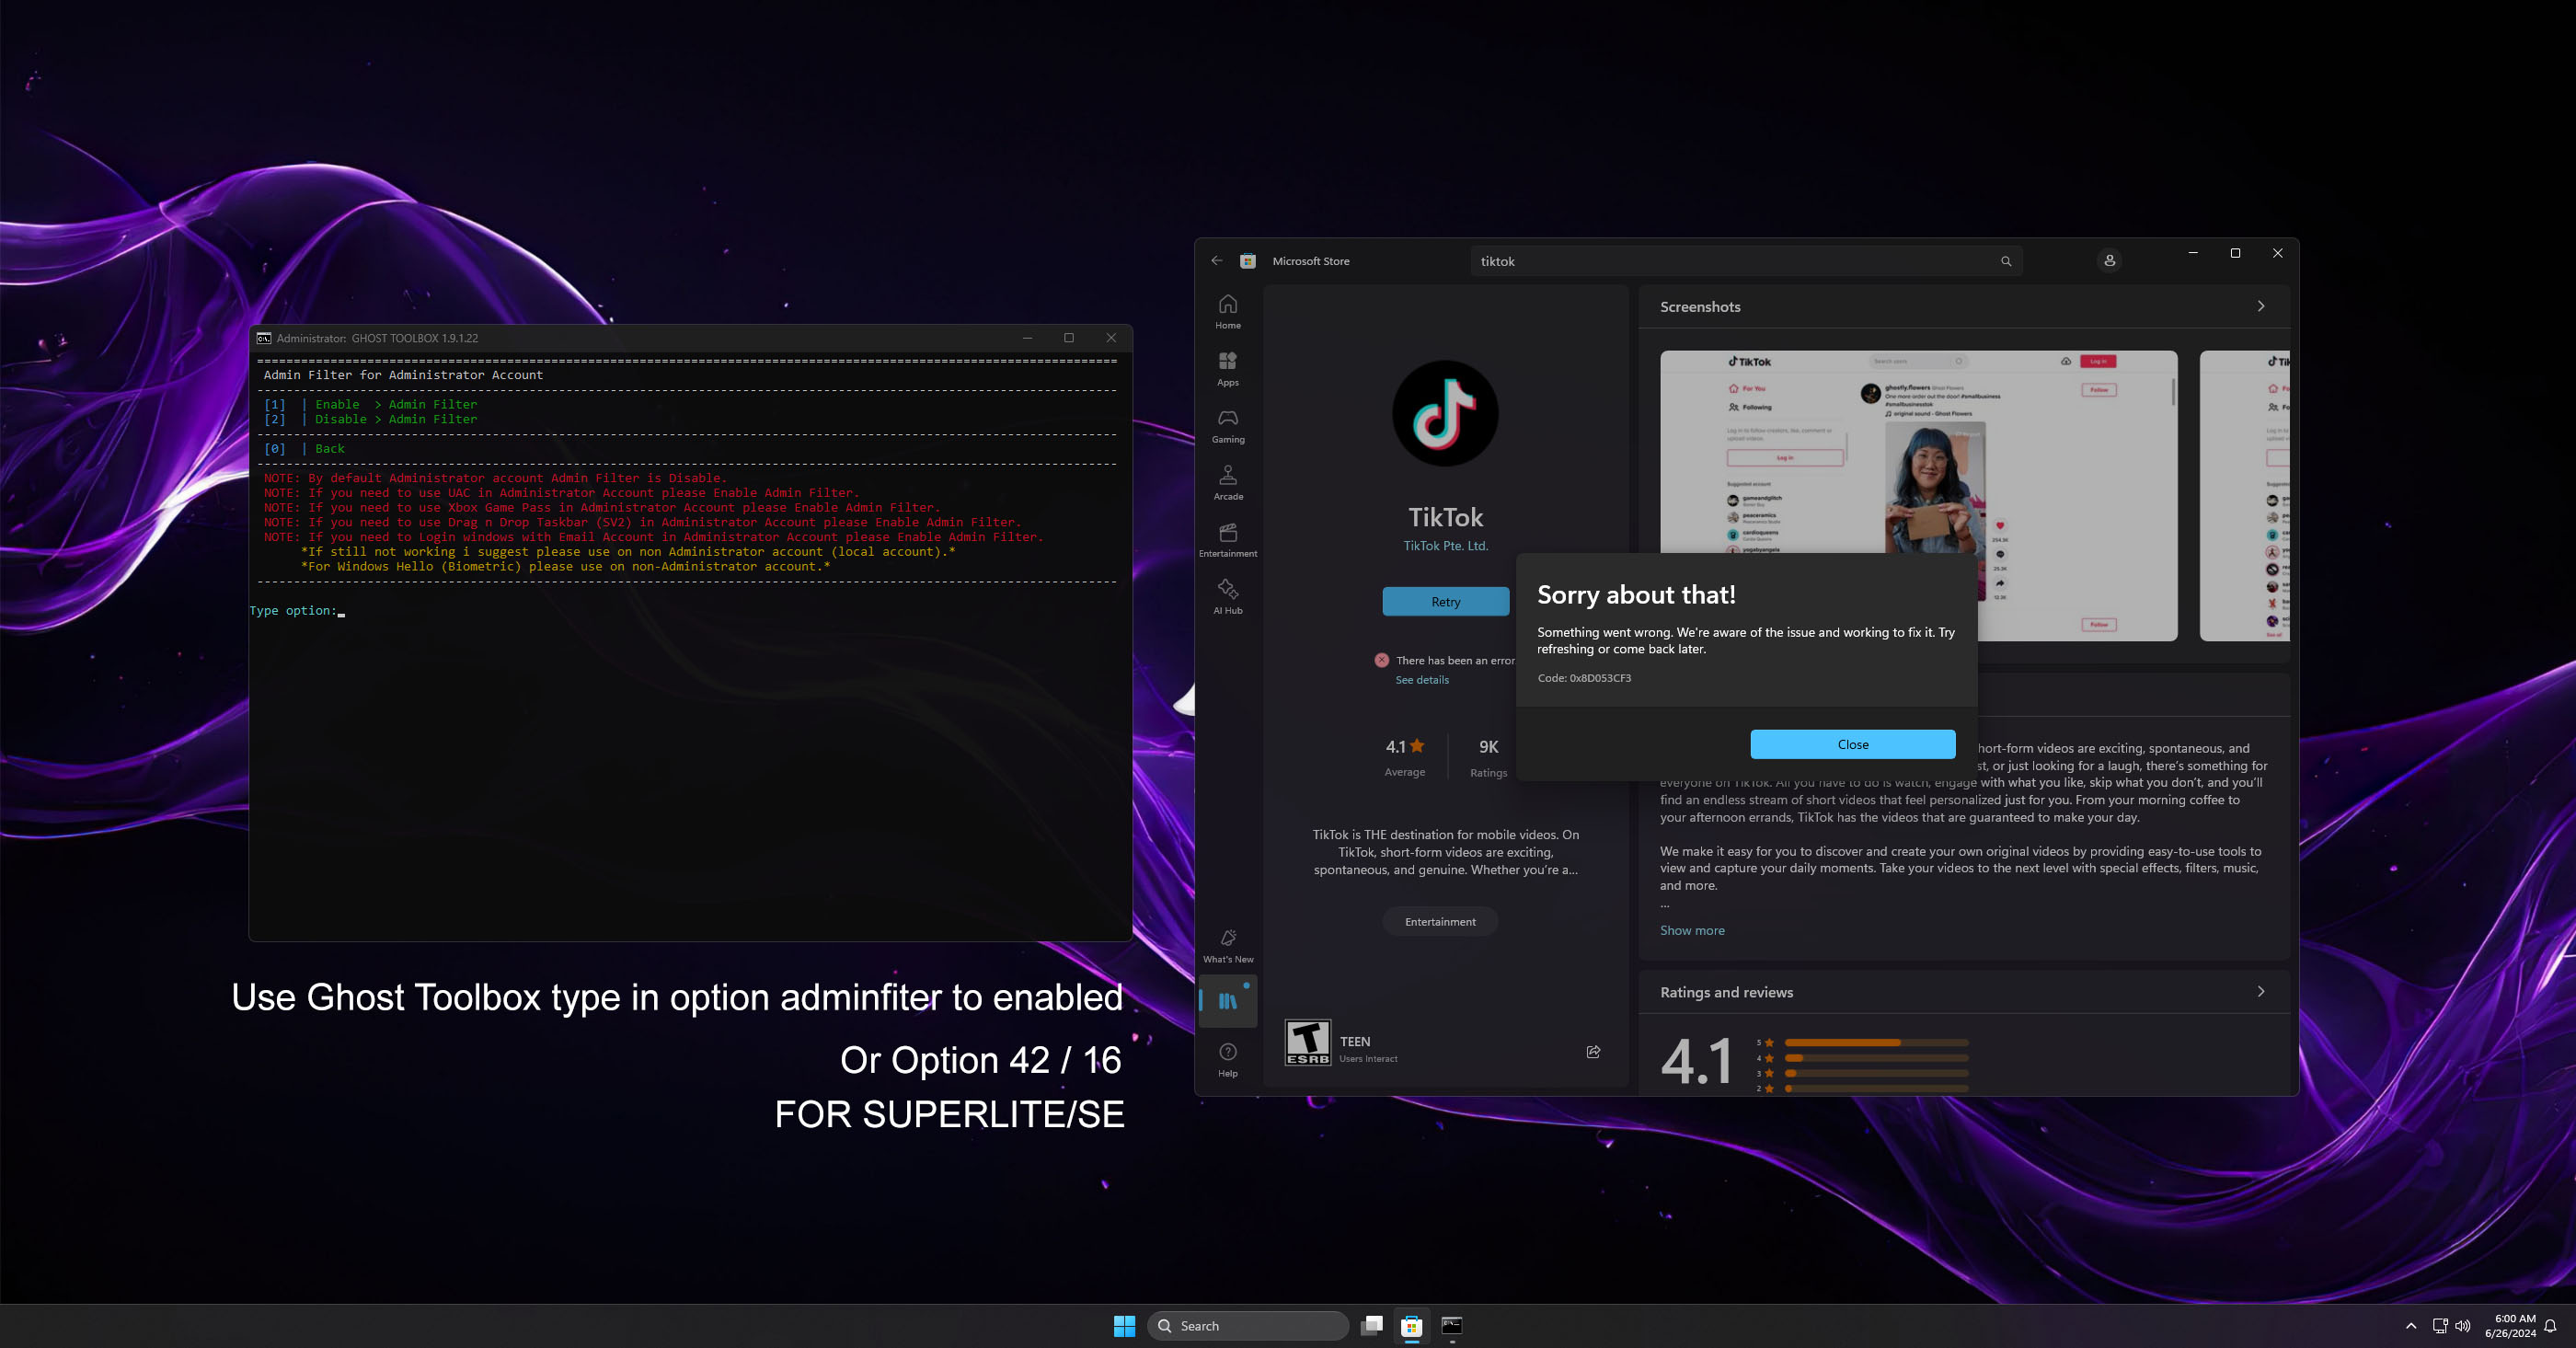Open Entertainment section in Store sidebar
Screen dimensions: 2576x1348
[x=1228, y=540]
